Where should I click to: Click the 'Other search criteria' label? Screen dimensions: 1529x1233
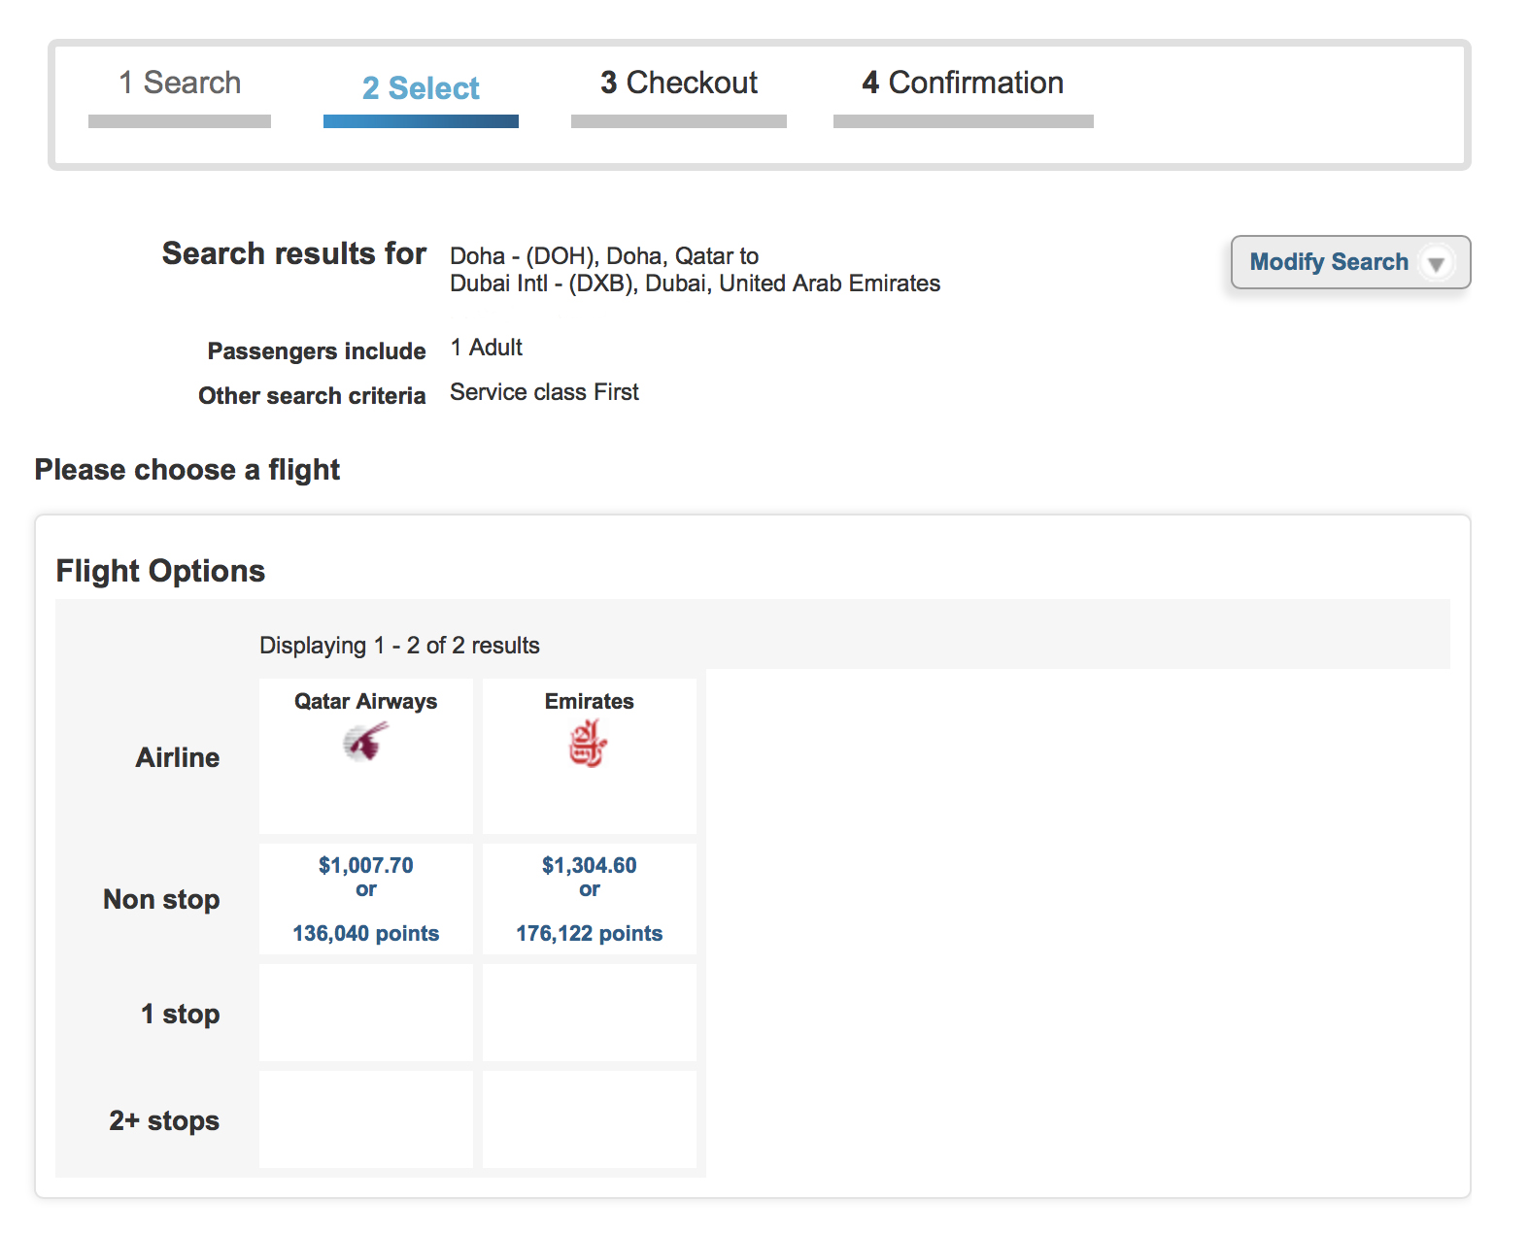[x=312, y=396]
